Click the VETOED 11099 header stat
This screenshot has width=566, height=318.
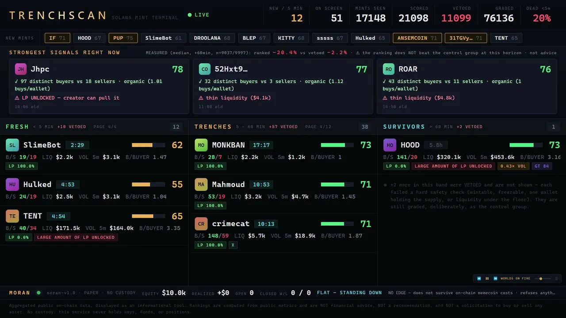(456, 15)
